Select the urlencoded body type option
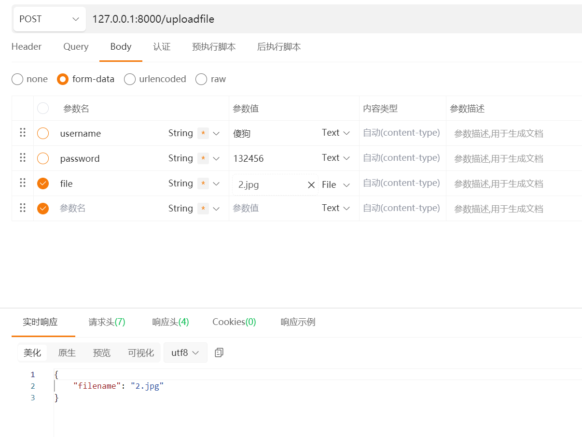This screenshot has width=582, height=437. click(x=130, y=79)
